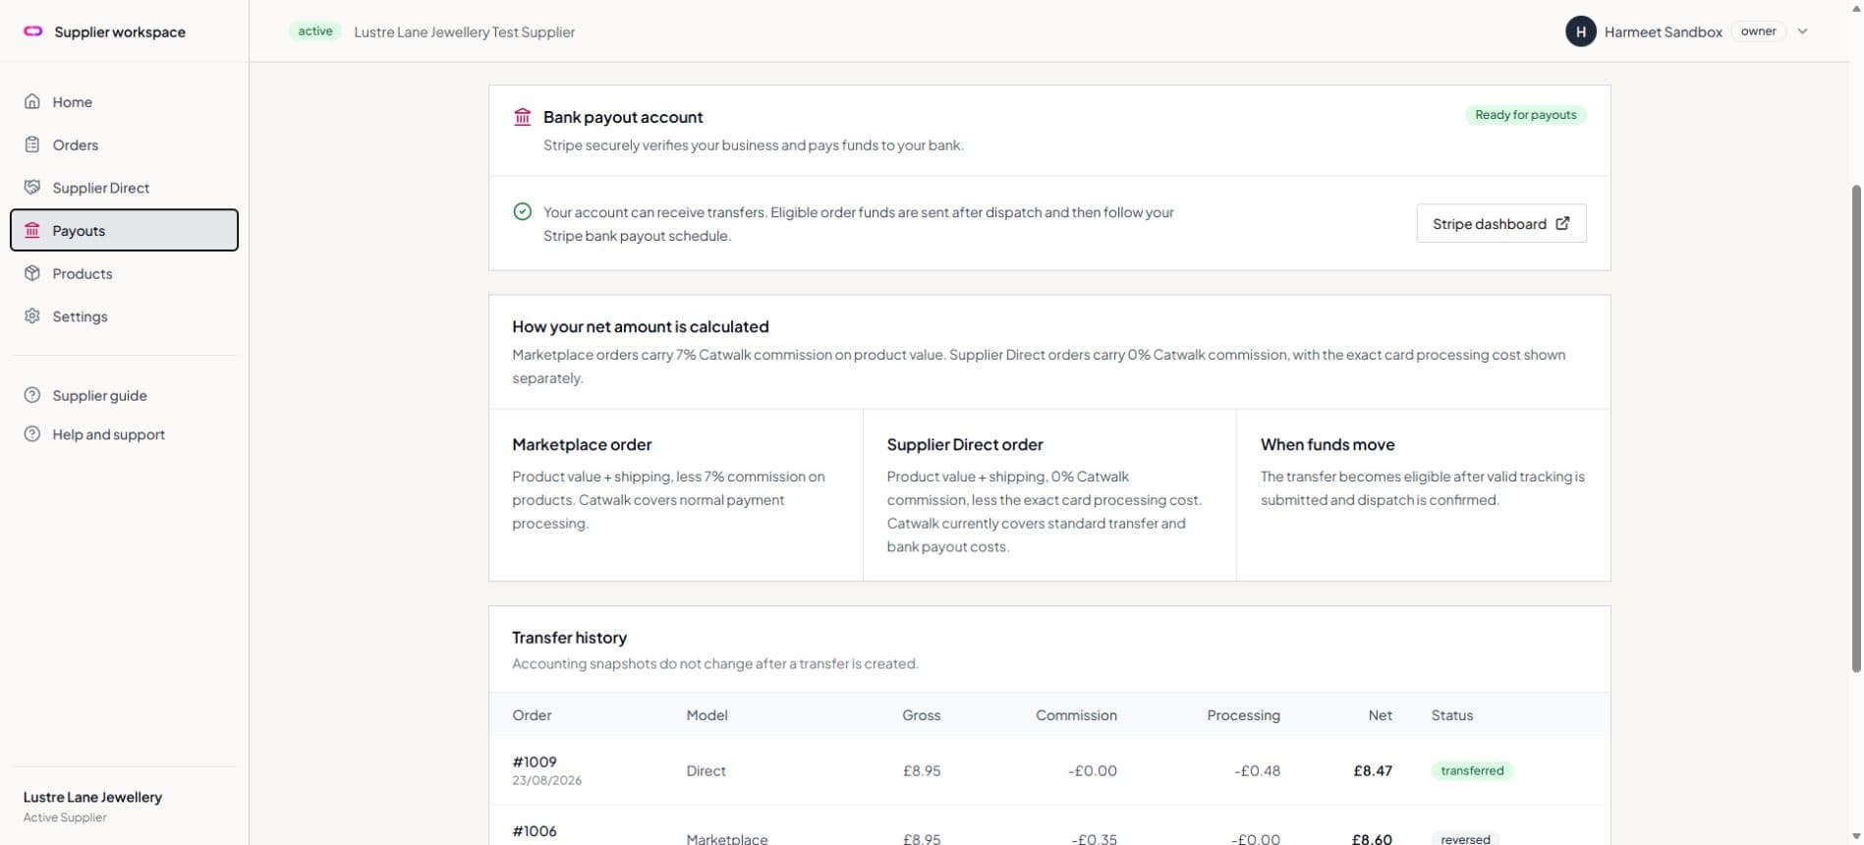Screen dimensions: 1864x845
Task: Click the Harmeet Sandbox user name
Action: [x=1663, y=31]
